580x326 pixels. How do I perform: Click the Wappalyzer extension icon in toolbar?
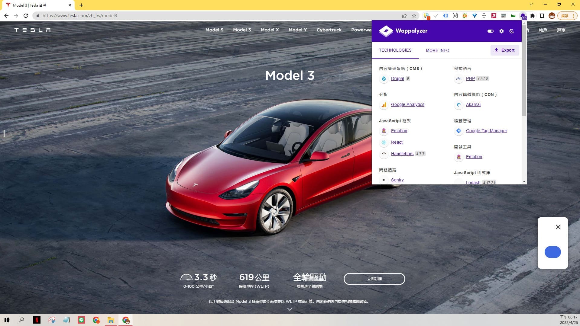[523, 16]
